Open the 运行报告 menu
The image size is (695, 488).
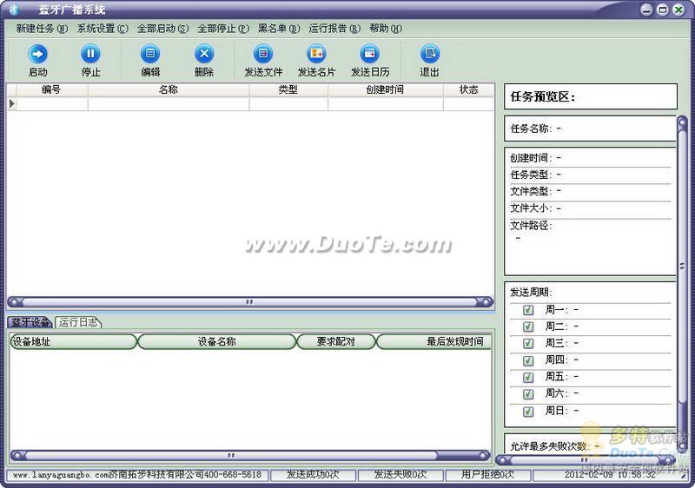[334, 29]
